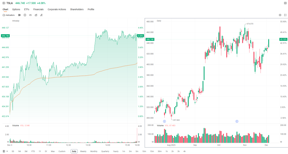The width and height of the screenshot is (288, 154).
Task: Open the Financials tab
Action: tap(39, 9)
